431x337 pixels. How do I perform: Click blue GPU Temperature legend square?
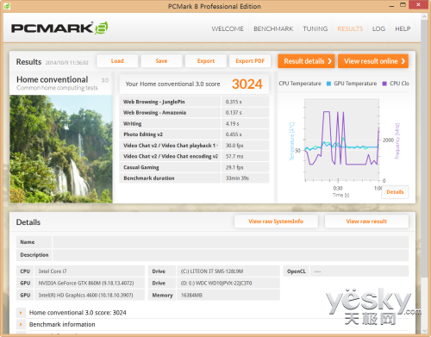point(328,84)
